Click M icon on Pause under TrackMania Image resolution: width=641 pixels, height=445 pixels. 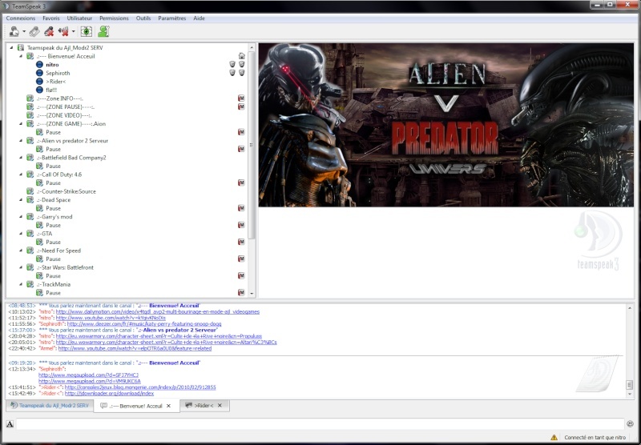coord(242,293)
